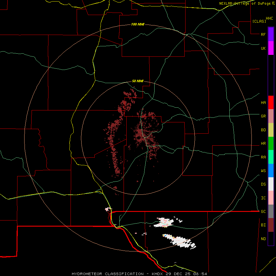Click the ND legend label
The image size is (276, 276).
pos(263,239)
